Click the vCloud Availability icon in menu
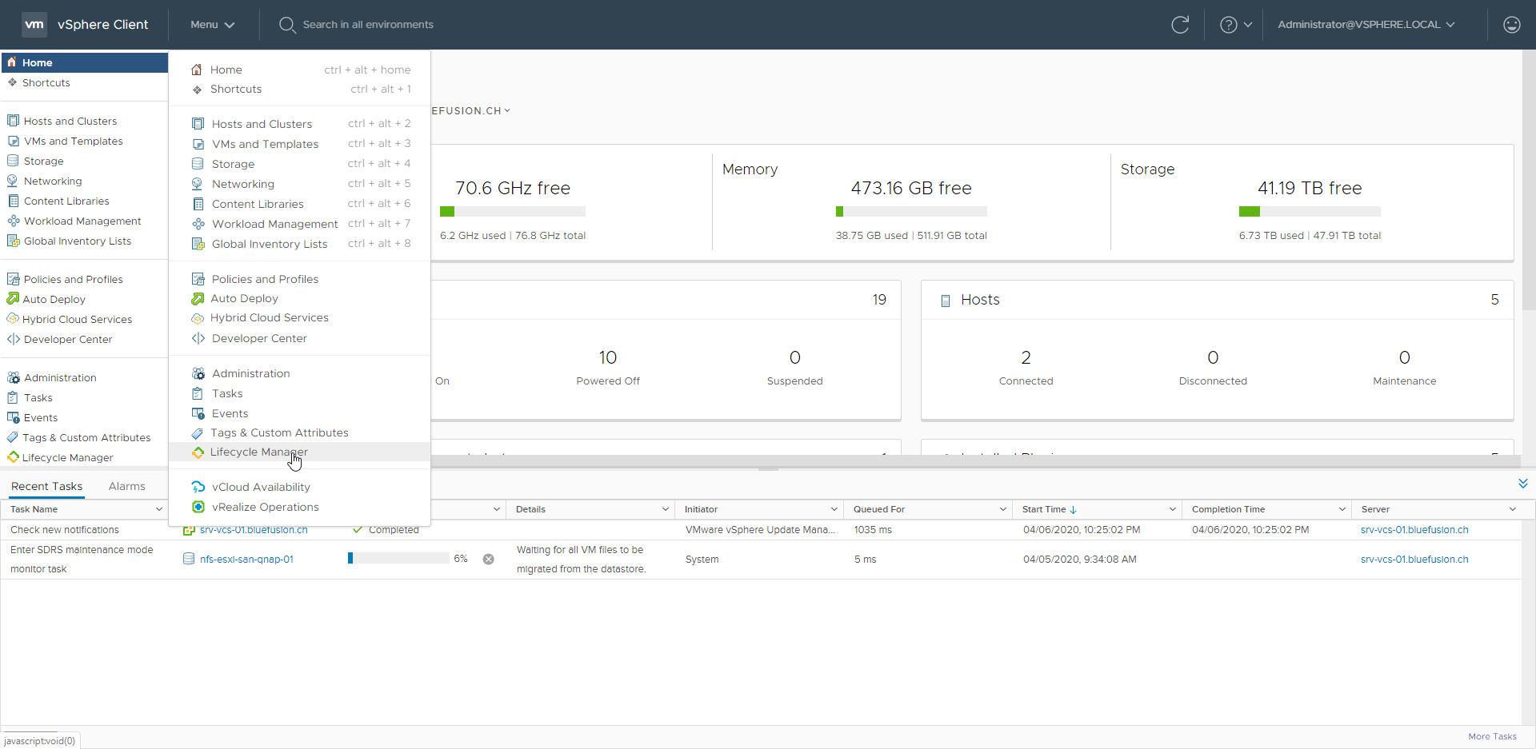 point(198,487)
